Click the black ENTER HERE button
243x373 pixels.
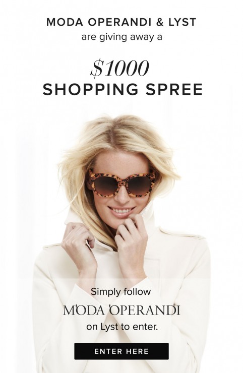point(121,351)
